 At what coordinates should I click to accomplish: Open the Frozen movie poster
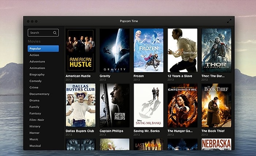click(148, 51)
